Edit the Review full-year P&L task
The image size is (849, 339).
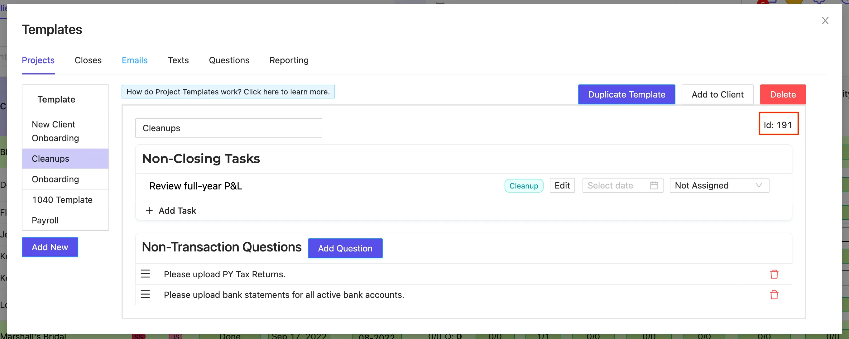(562, 185)
